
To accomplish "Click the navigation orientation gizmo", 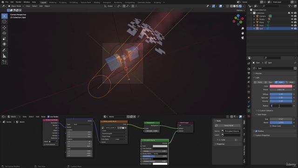I will 238,20.
